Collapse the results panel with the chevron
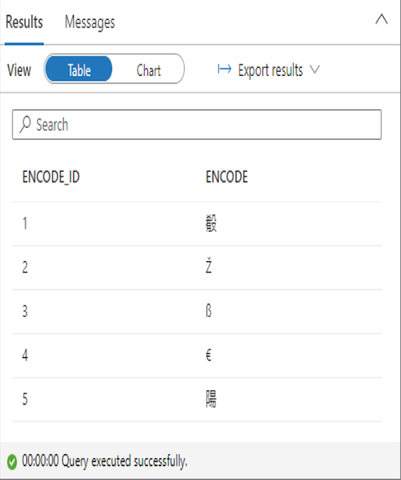The image size is (401, 480). [382, 19]
